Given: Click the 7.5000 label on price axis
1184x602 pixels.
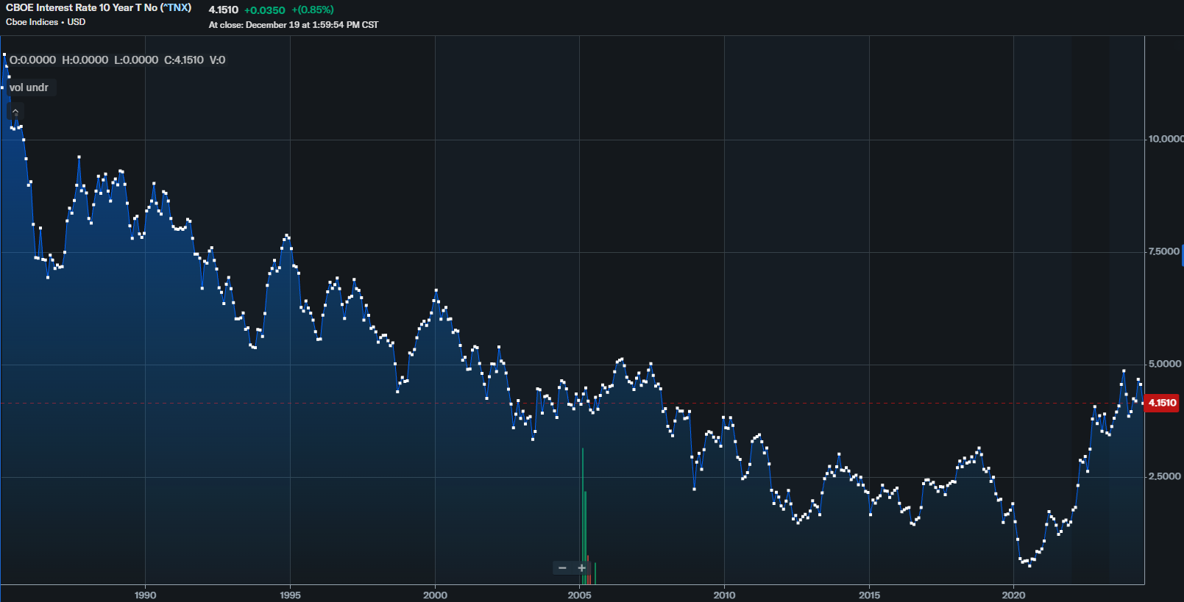Looking at the screenshot, I should [1164, 251].
